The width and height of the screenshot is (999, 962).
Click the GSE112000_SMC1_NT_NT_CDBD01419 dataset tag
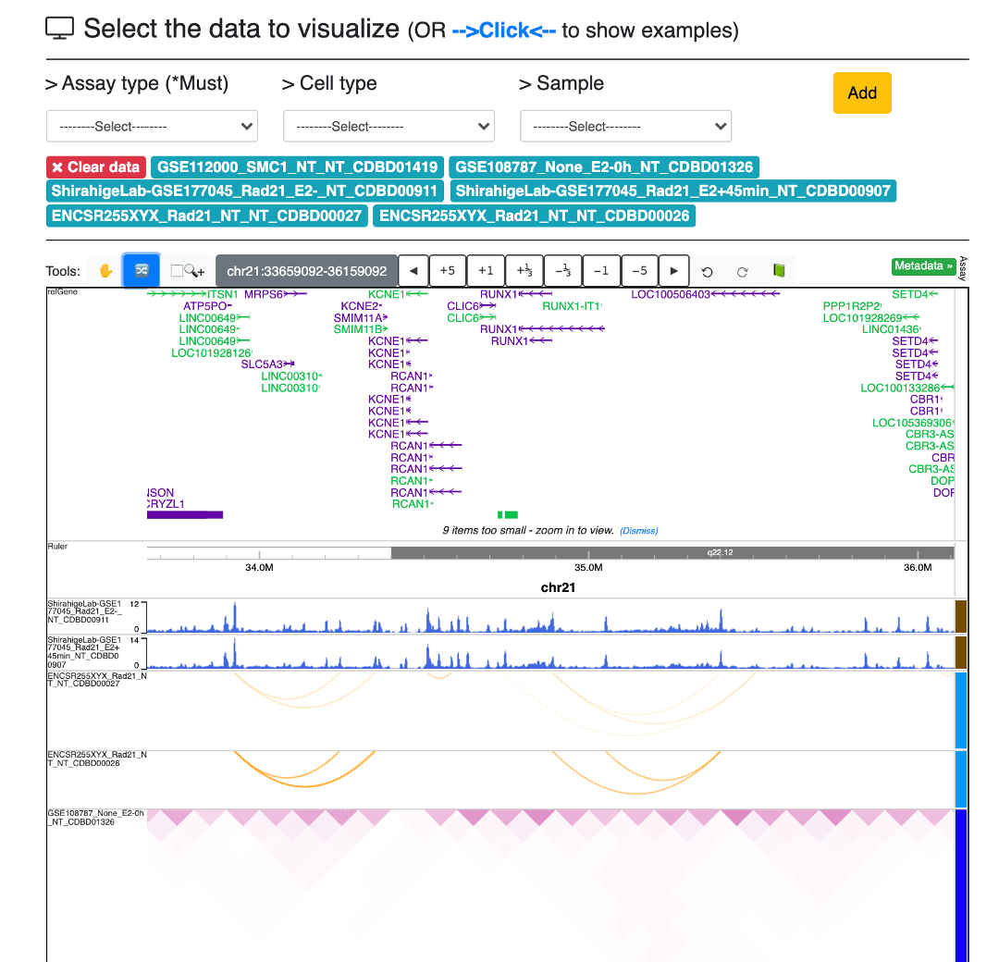[x=297, y=167]
